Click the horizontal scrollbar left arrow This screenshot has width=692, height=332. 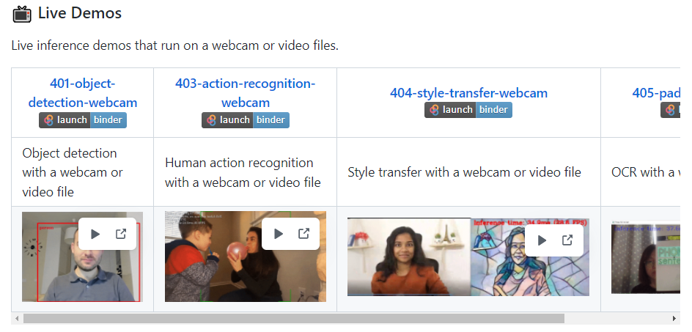pyautogui.click(x=16, y=319)
